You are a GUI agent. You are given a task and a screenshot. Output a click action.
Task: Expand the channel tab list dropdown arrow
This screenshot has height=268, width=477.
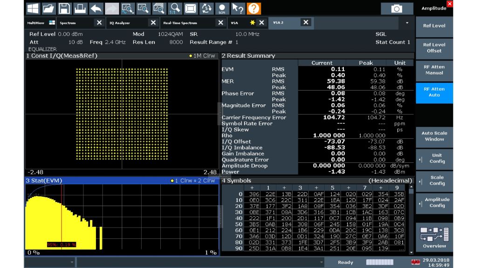(408, 23)
